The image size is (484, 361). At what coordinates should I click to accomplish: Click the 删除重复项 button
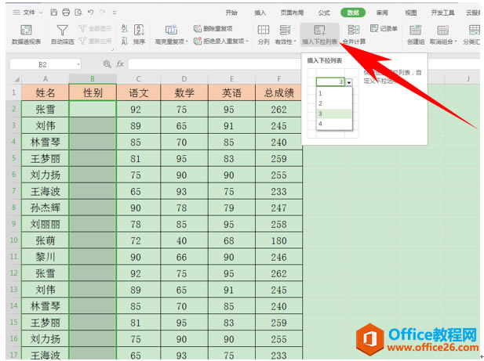coord(213,28)
